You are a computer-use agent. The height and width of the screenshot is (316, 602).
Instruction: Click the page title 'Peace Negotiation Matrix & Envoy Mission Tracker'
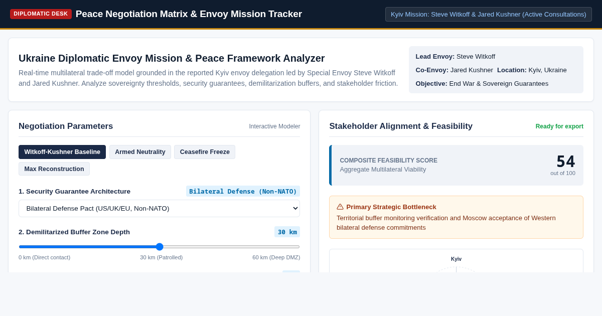tap(189, 14)
